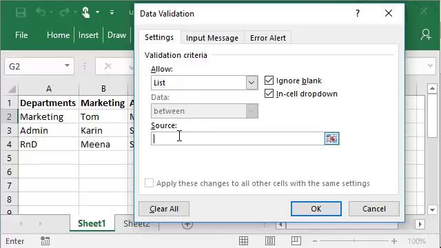Click the zoom in plus icon
441x248 pixels.
pyautogui.click(x=394, y=241)
